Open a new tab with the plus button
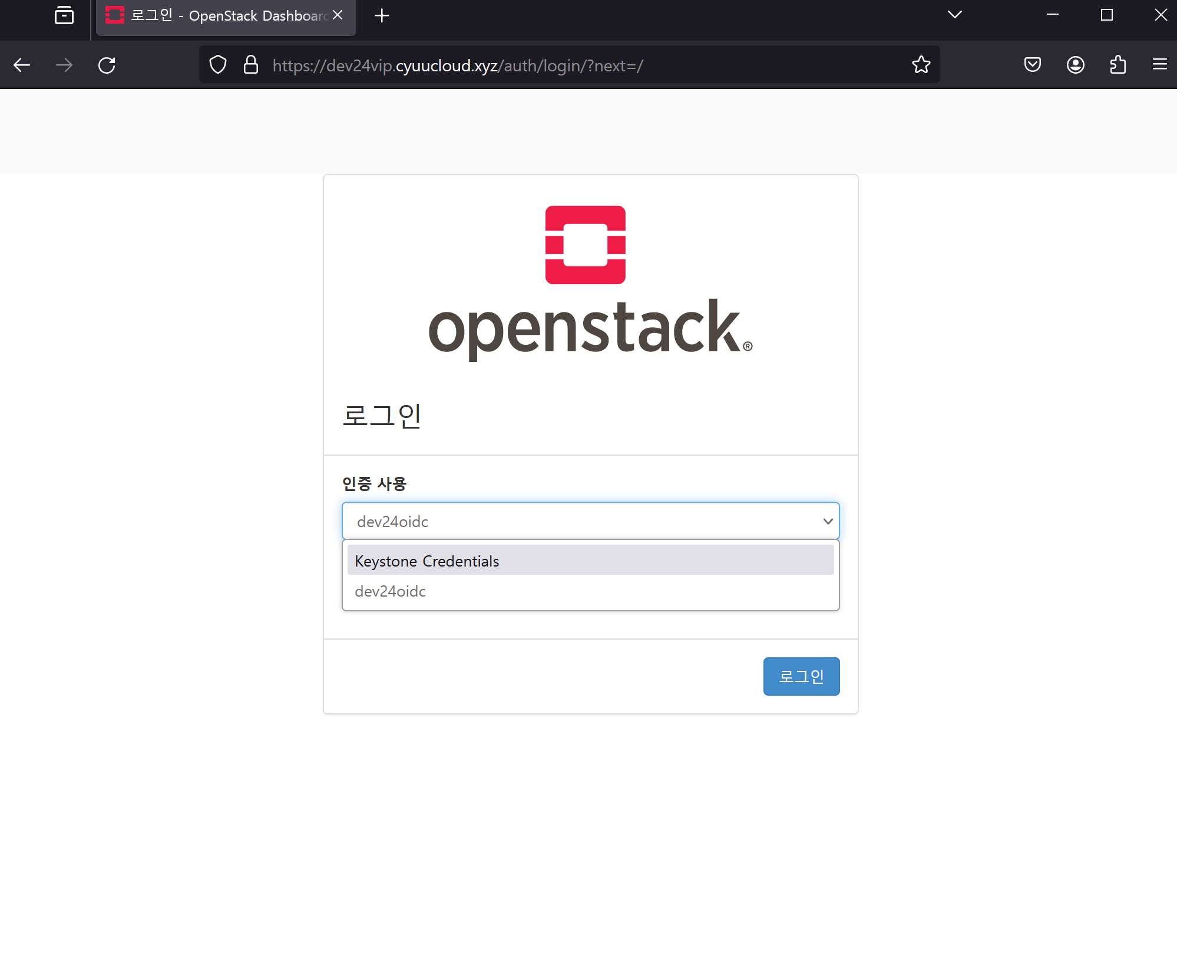The image size is (1177, 968). click(x=382, y=16)
